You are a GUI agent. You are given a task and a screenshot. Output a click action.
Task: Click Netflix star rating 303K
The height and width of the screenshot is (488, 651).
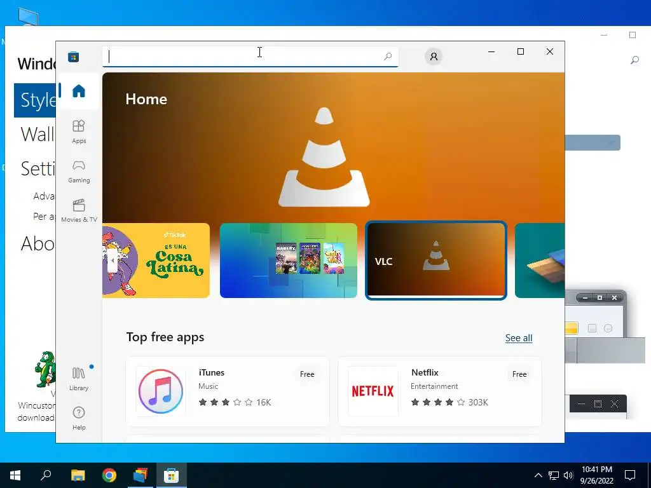click(x=449, y=402)
